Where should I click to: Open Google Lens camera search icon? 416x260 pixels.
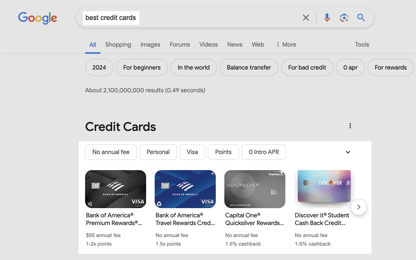coord(344,18)
